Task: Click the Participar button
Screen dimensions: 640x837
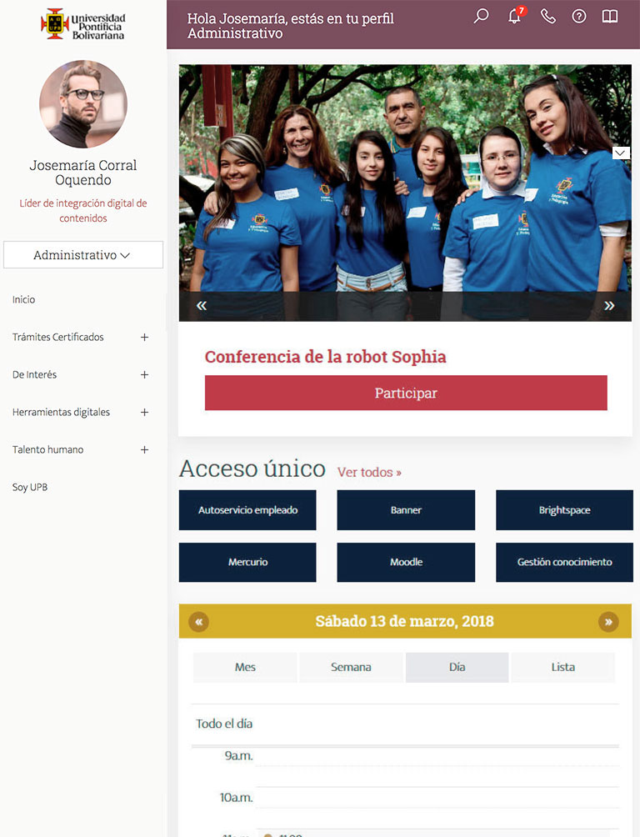Action: pos(406,393)
